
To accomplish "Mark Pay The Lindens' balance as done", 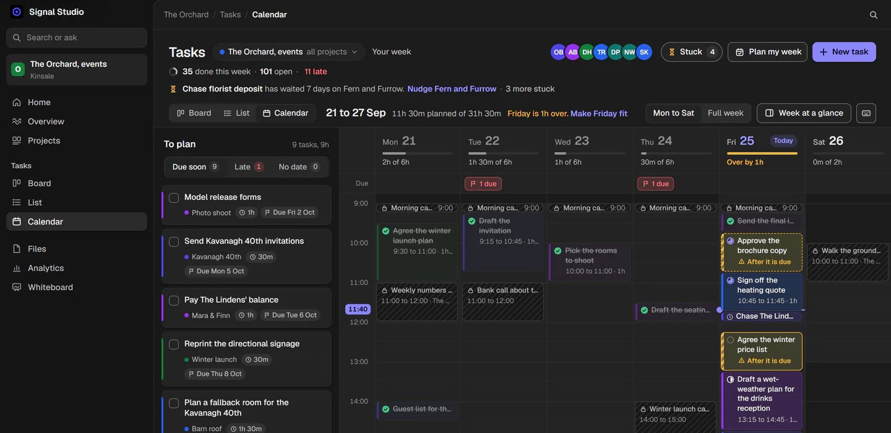I will coord(174,301).
